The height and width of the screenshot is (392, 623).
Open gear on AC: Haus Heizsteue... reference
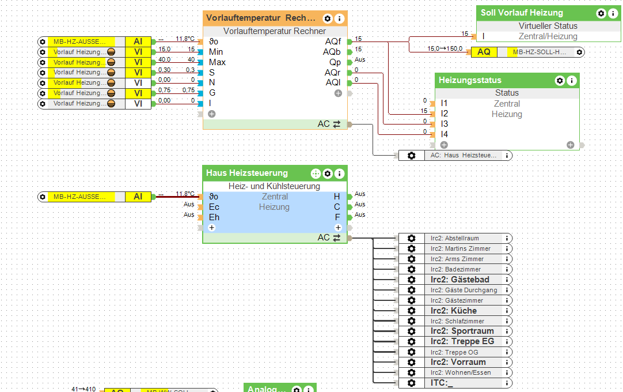pos(412,156)
